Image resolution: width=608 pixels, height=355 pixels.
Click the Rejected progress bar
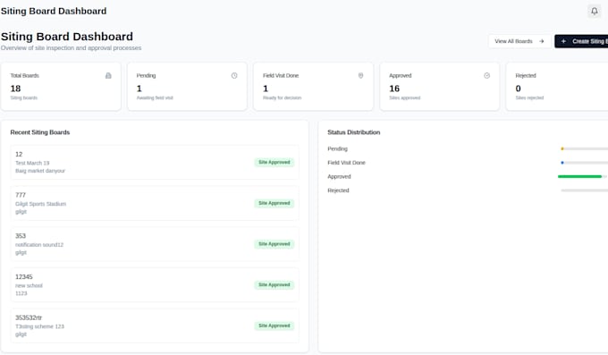(585, 190)
